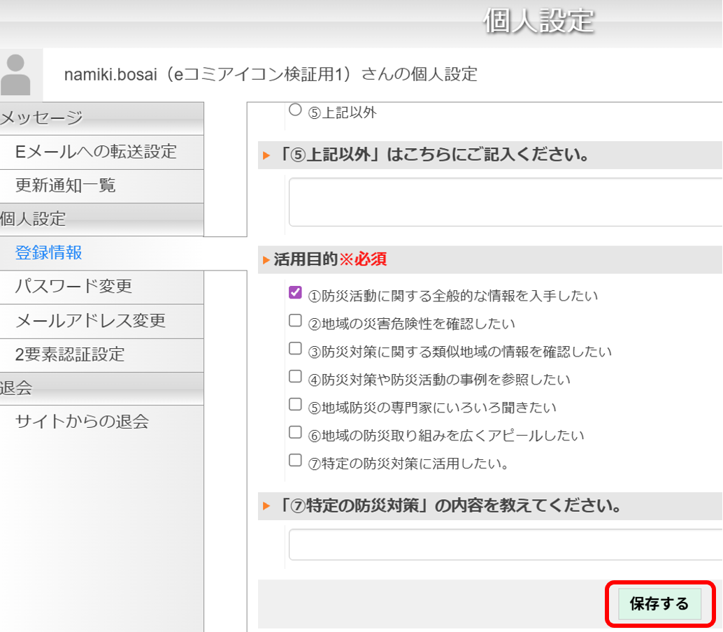
Task: Click the 「⑤上記以外」 text input box
Action: click(x=505, y=202)
